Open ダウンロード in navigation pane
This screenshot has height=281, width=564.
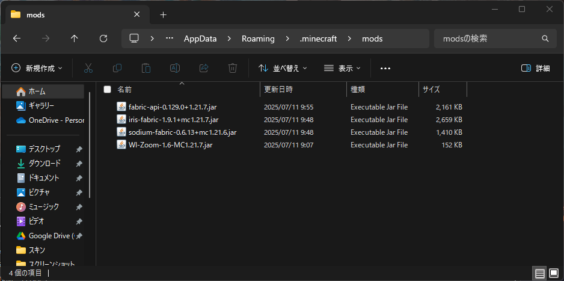click(43, 163)
